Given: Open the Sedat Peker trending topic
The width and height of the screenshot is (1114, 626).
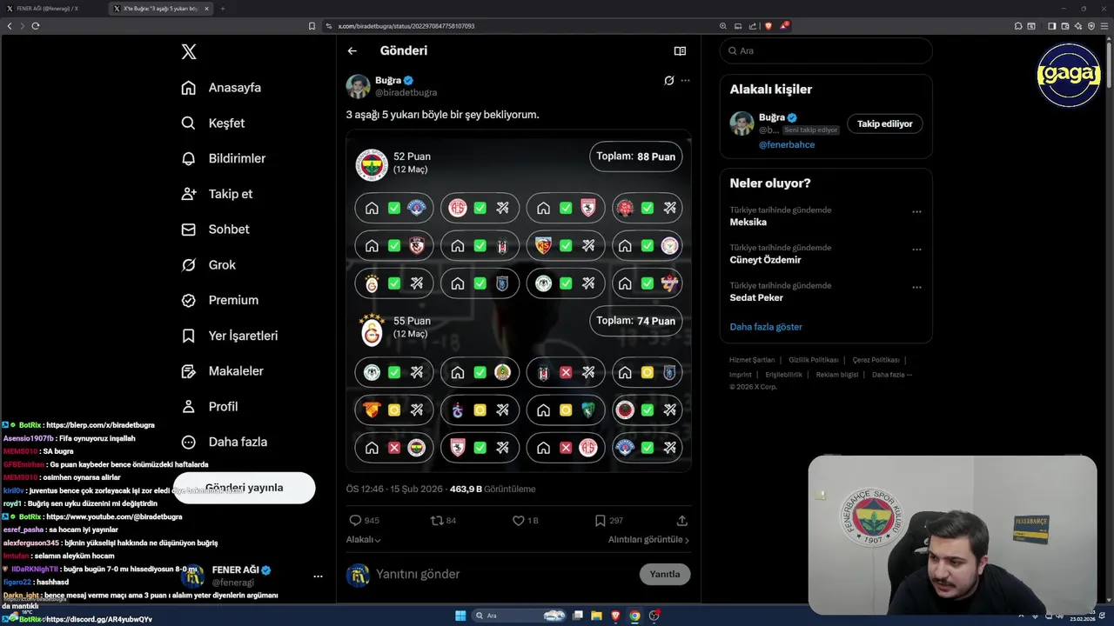Looking at the screenshot, I should [x=756, y=297].
